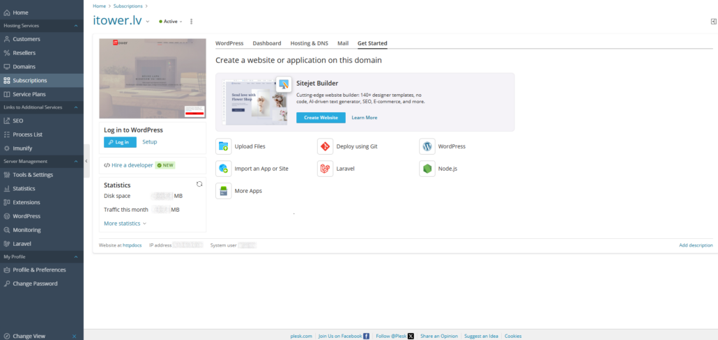Click the Imunify gear icon in sidebar
The height and width of the screenshot is (340, 718).
pyautogui.click(x=6, y=148)
